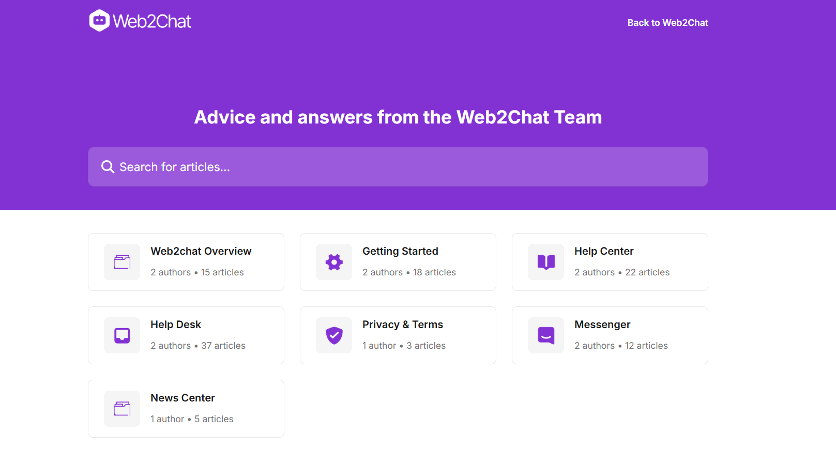
Task: Click the Messenger chat bubble icon
Action: (x=546, y=335)
